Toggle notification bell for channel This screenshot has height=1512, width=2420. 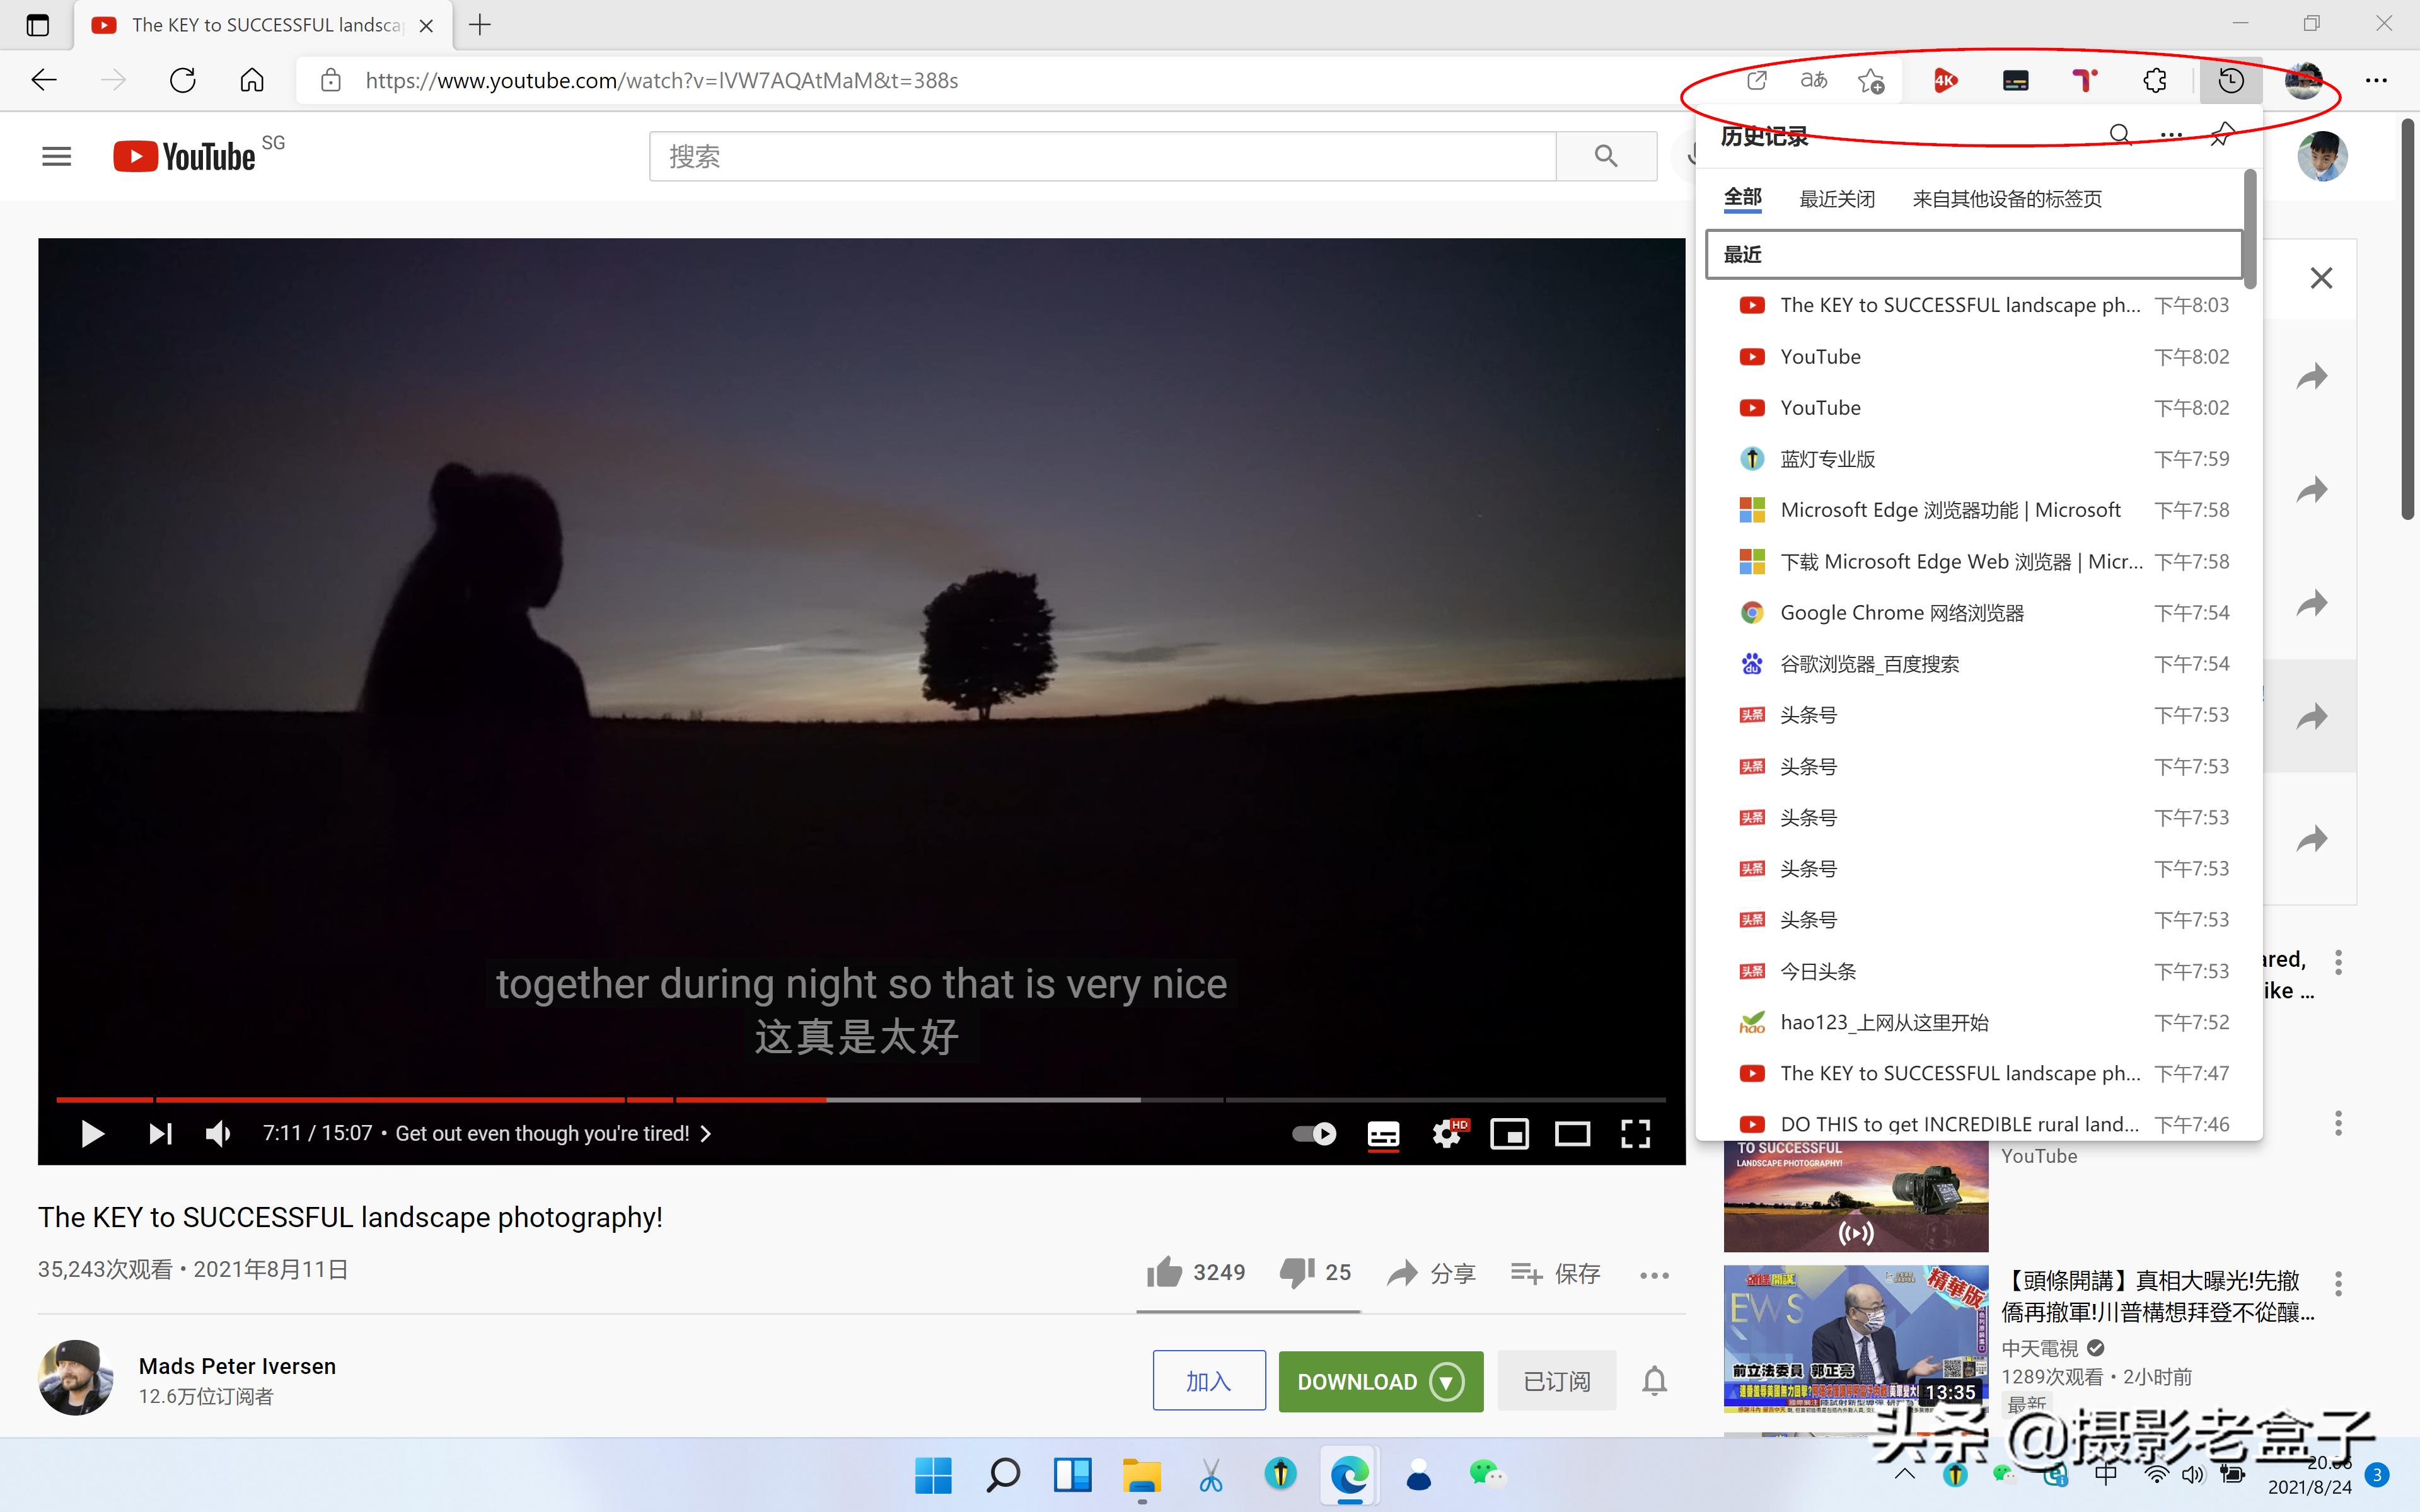click(1654, 1381)
